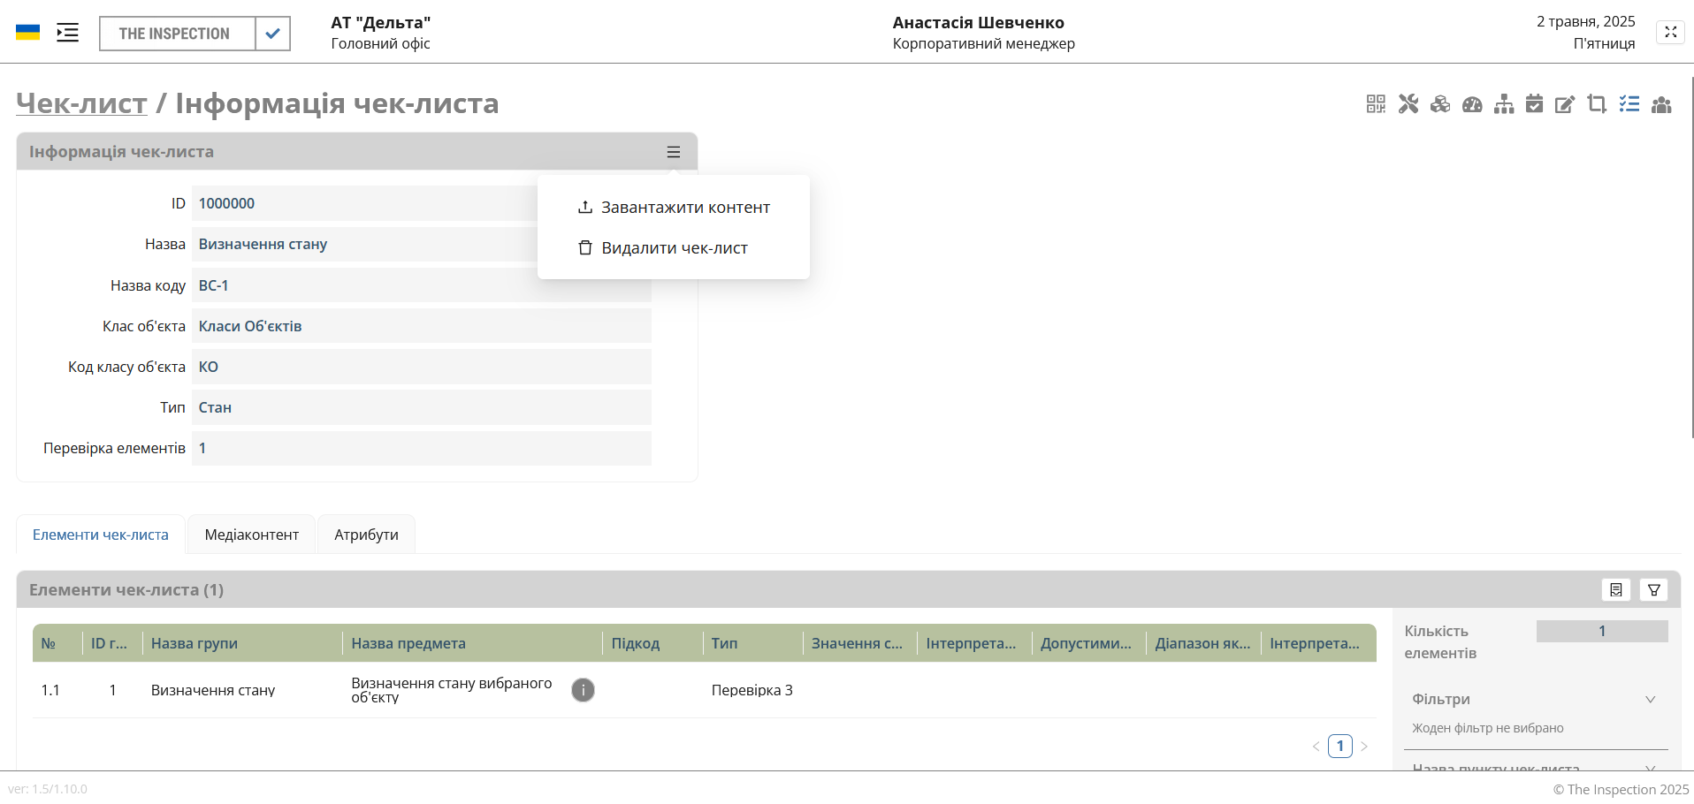Open the stacked cubes objects icon
1694x804 pixels.
(x=1440, y=104)
